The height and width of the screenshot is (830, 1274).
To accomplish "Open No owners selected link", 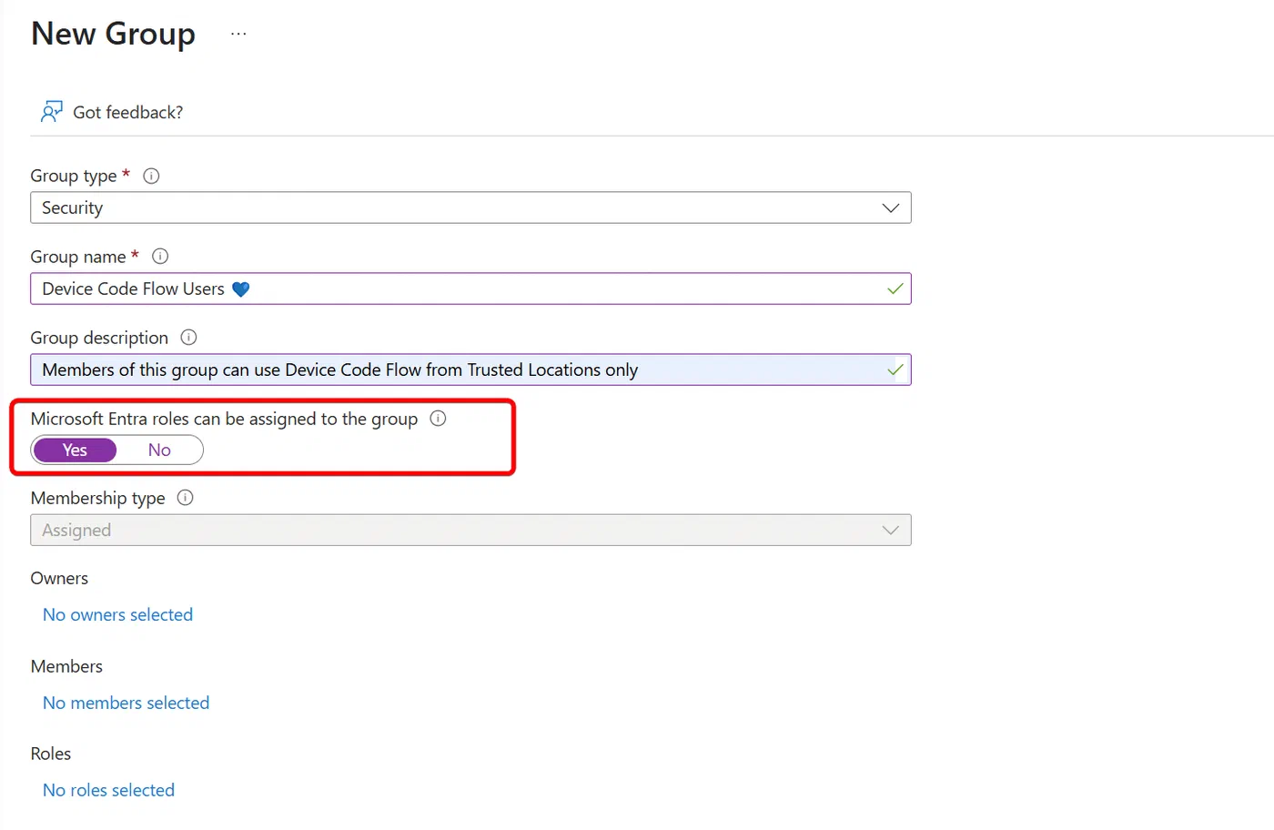I will coord(117,615).
